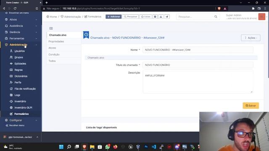The height and width of the screenshot is (151, 269).
Task: Open a new browser tab
Action: (x=47, y=3)
